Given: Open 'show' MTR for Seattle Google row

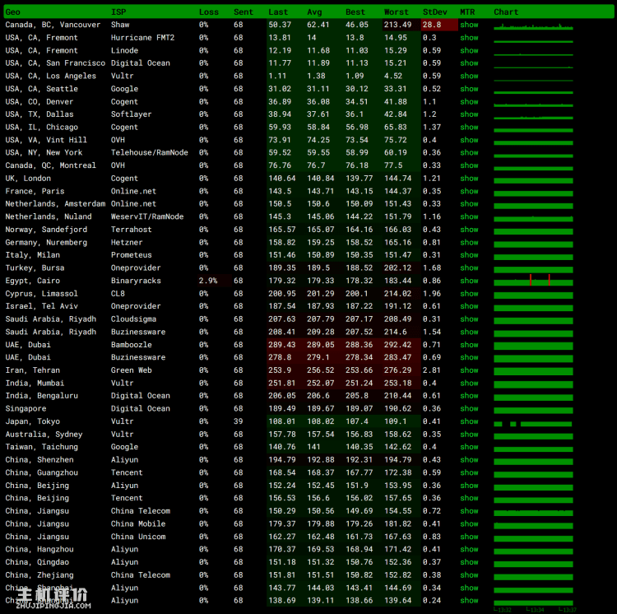Looking at the screenshot, I should tap(469, 89).
